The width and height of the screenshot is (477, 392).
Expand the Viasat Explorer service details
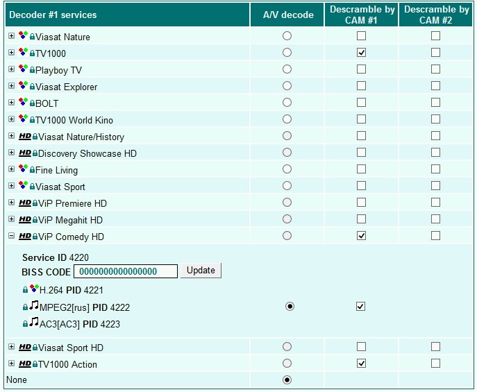coord(12,86)
